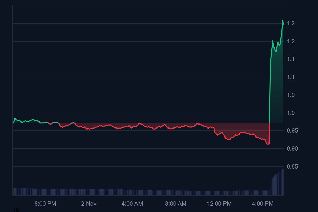The height and width of the screenshot is (212, 318).
Task: Select the 8:00 AM time axis label
Action: tap(175, 204)
